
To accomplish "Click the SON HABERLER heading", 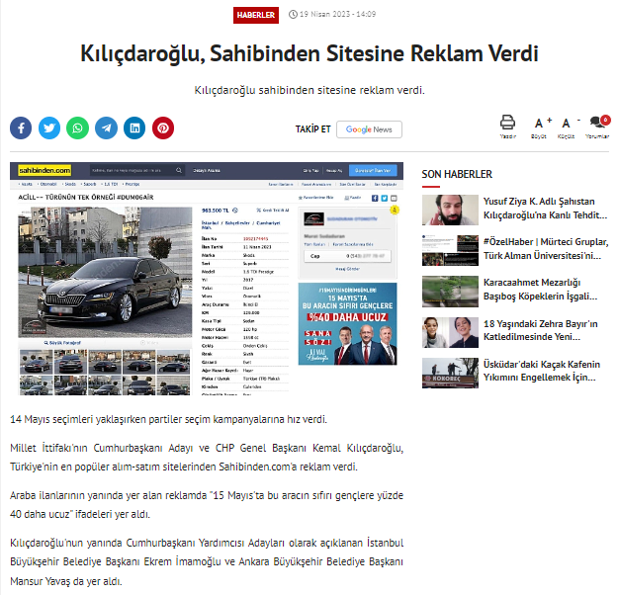I will click(x=457, y=174).
